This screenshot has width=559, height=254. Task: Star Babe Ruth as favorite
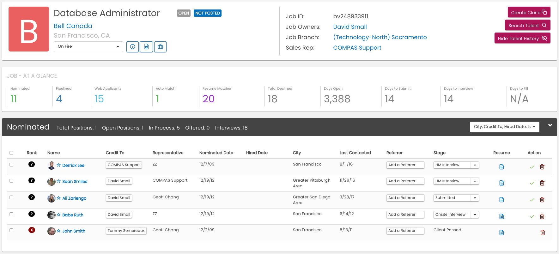coord(58,215)
